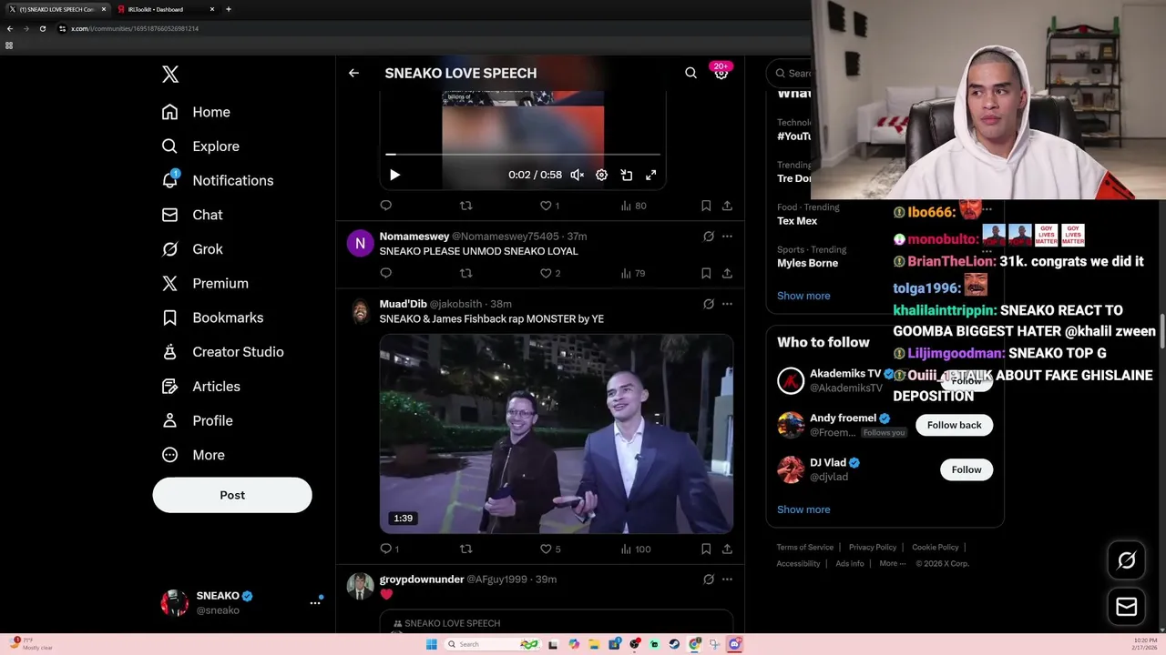Open community settings with 20+ badge
The image size is (1166, 655).
(721, 73)
